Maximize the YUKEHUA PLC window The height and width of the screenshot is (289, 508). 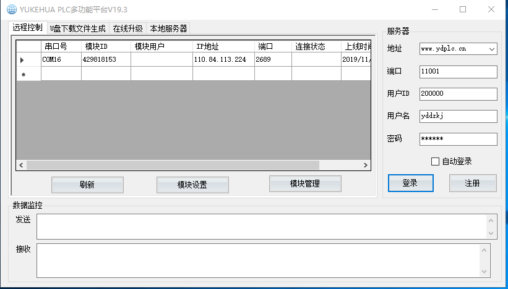tap(463, 9)
